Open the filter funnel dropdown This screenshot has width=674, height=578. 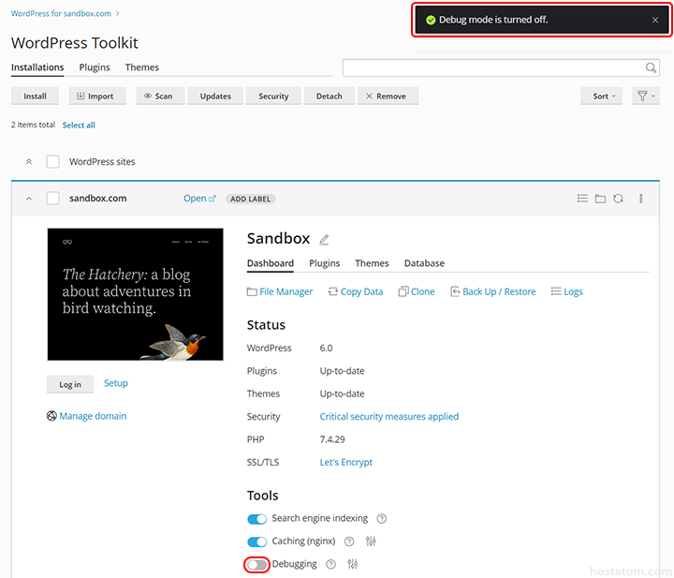point(646,96)
